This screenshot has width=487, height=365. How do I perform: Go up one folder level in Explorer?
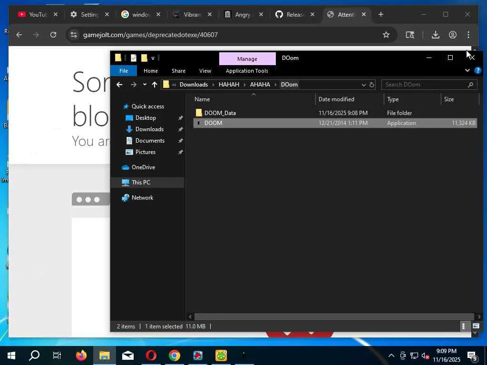point(155,85)
